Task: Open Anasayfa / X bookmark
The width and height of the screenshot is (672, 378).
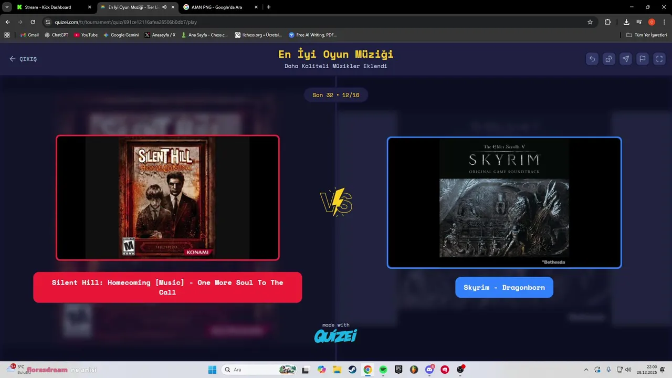Action: (x=160, y=35)
